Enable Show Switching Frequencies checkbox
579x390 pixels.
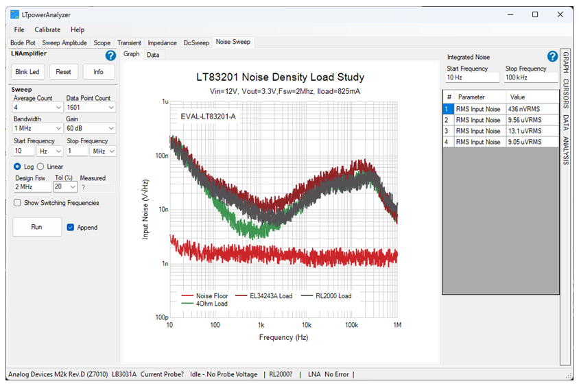pos(17,203)
